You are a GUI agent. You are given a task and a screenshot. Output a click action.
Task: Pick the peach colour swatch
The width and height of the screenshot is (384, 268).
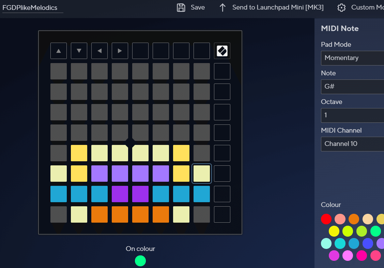click(x=368, y=219)
